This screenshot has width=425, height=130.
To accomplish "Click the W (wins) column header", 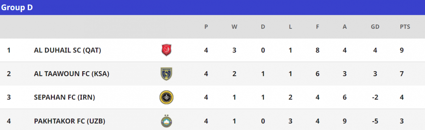I will point(234,27).
